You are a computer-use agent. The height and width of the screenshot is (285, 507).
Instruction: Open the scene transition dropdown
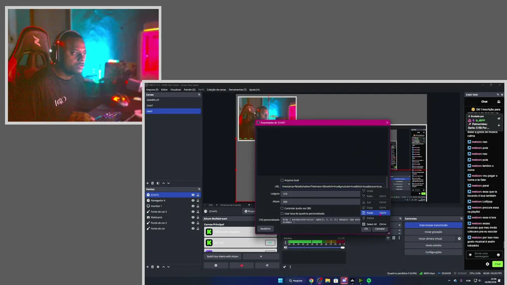tap(399, 225)
